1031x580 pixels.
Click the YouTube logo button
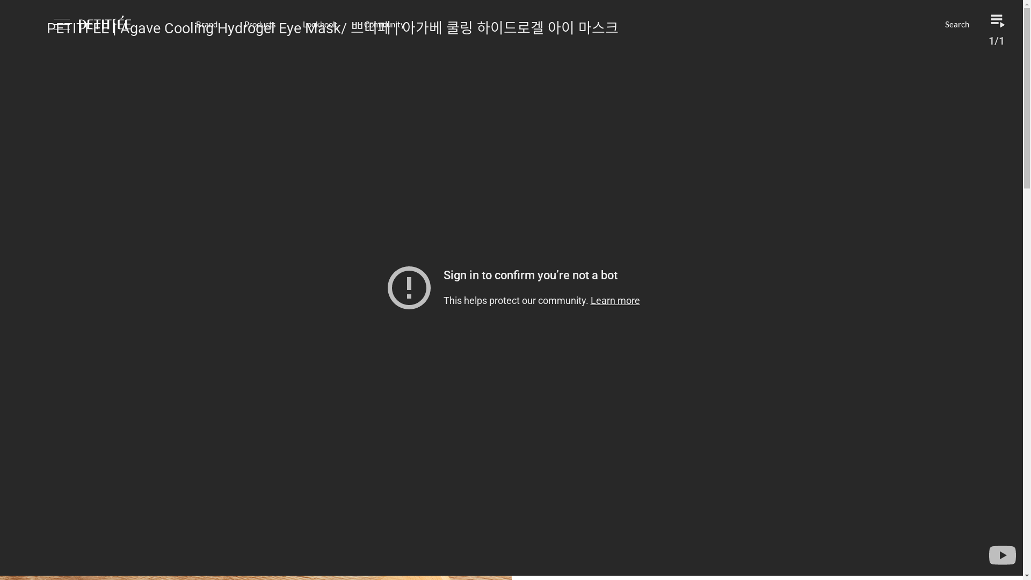1002,555
